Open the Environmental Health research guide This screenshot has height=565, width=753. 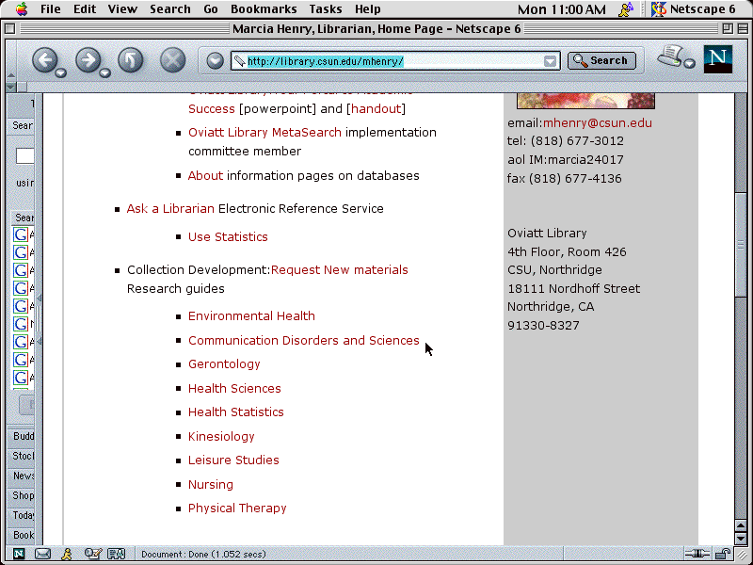(x=251, y=316)
